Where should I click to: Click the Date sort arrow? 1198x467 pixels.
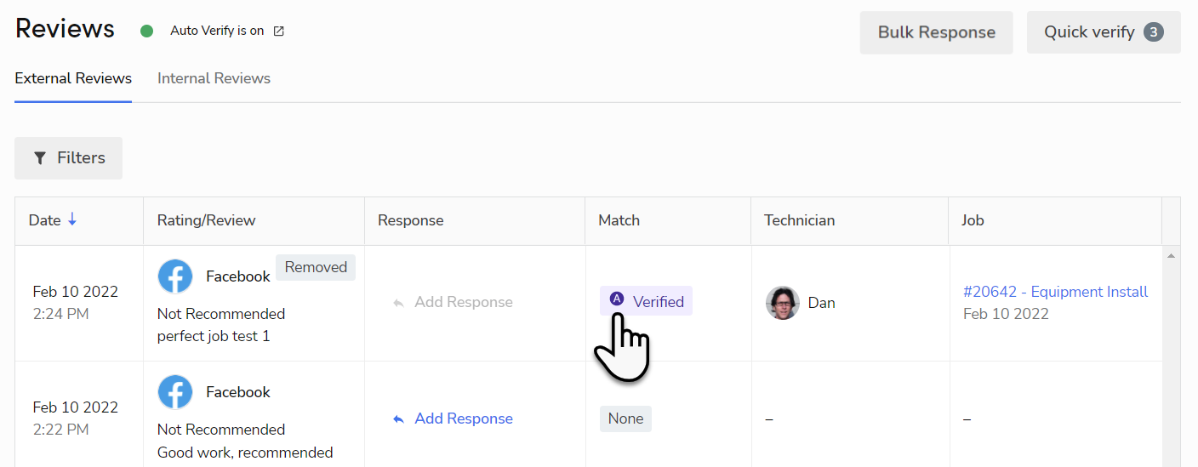coord(72,220)
